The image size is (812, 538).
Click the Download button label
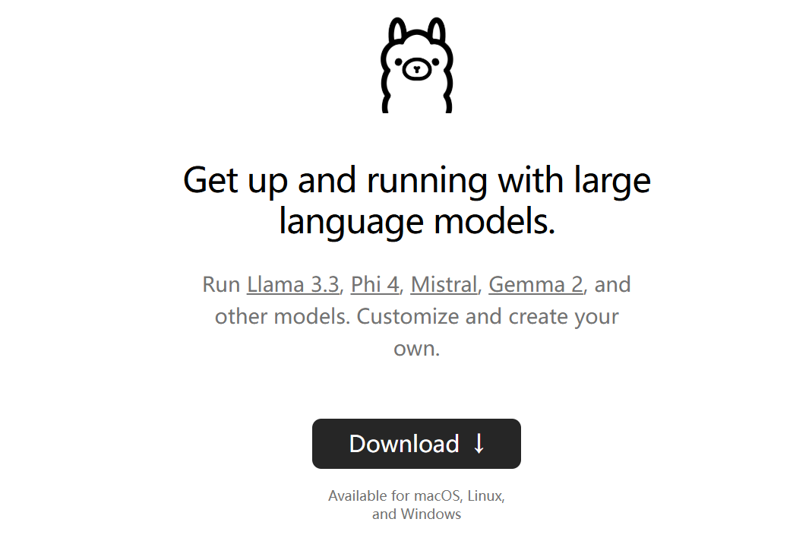[x=404, y=444]
